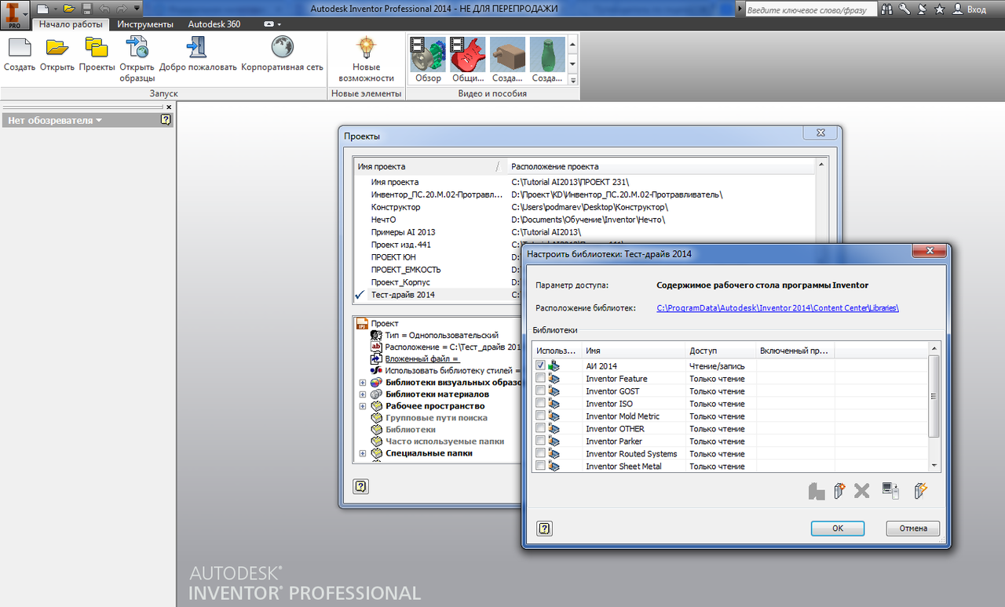This screenshot has width=1005, height=607.
Task: Open the Content Center Libraries path link
Action: [778, 308]
